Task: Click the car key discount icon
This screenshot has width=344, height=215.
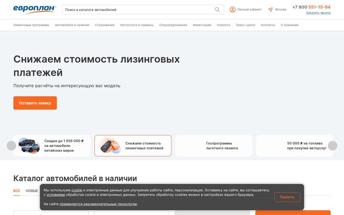Action: [x=110, y=146]
